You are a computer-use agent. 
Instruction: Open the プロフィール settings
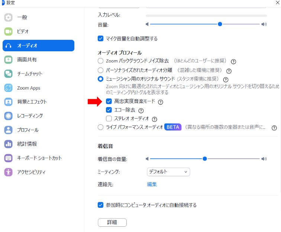(38, 130)
